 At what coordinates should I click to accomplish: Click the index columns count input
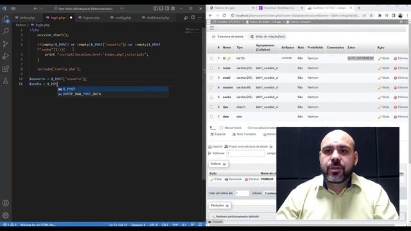pyautogui.click(x=242, y=193)
